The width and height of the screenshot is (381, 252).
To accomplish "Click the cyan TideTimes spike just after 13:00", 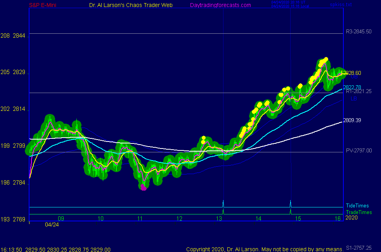I will click(223, 204).
